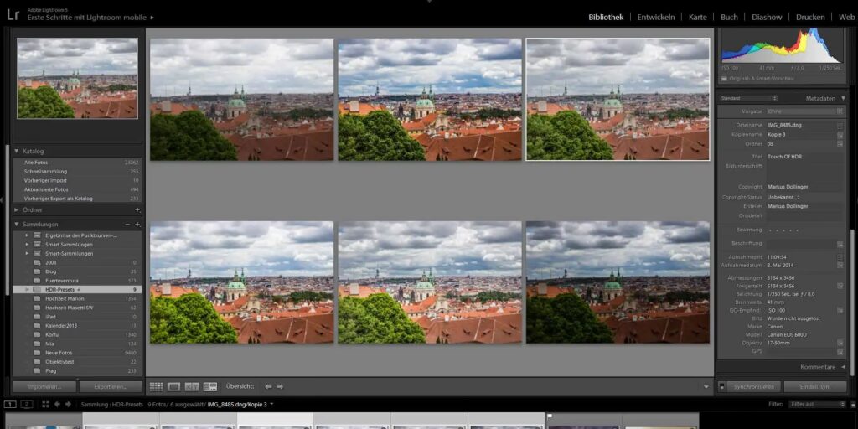Switch to the Diashow module
The width and height of the screenshot is (858, 429).
767,17
